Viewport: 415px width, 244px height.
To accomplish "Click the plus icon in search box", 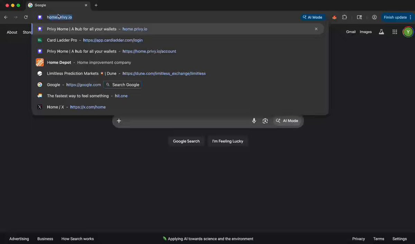I will (119, 121).
